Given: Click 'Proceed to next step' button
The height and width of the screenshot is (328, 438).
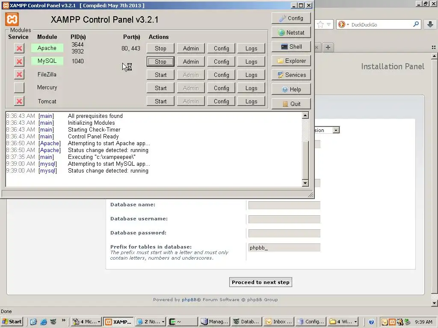Looking at the screenshot, I should pyautogui.click(x=260, y=282).
